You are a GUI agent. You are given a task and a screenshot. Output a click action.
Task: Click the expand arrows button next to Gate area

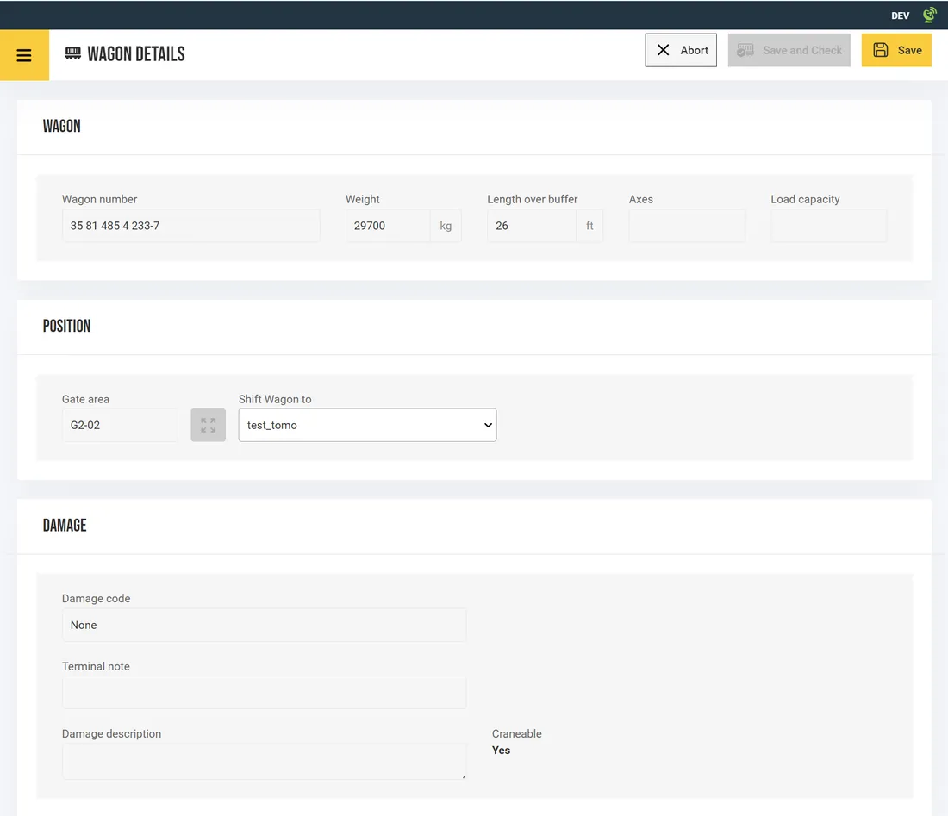pos(208,425)
